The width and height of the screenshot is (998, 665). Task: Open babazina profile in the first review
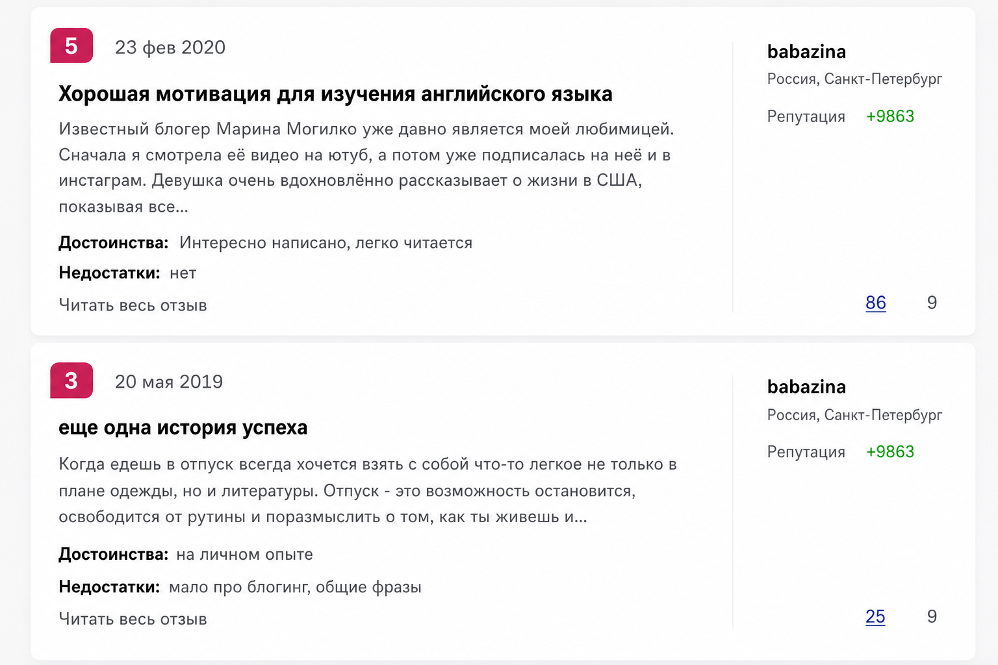pyautogui.click(x=806, y=51)
